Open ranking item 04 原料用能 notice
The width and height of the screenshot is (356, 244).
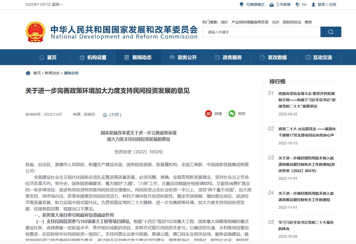(306, 197)
